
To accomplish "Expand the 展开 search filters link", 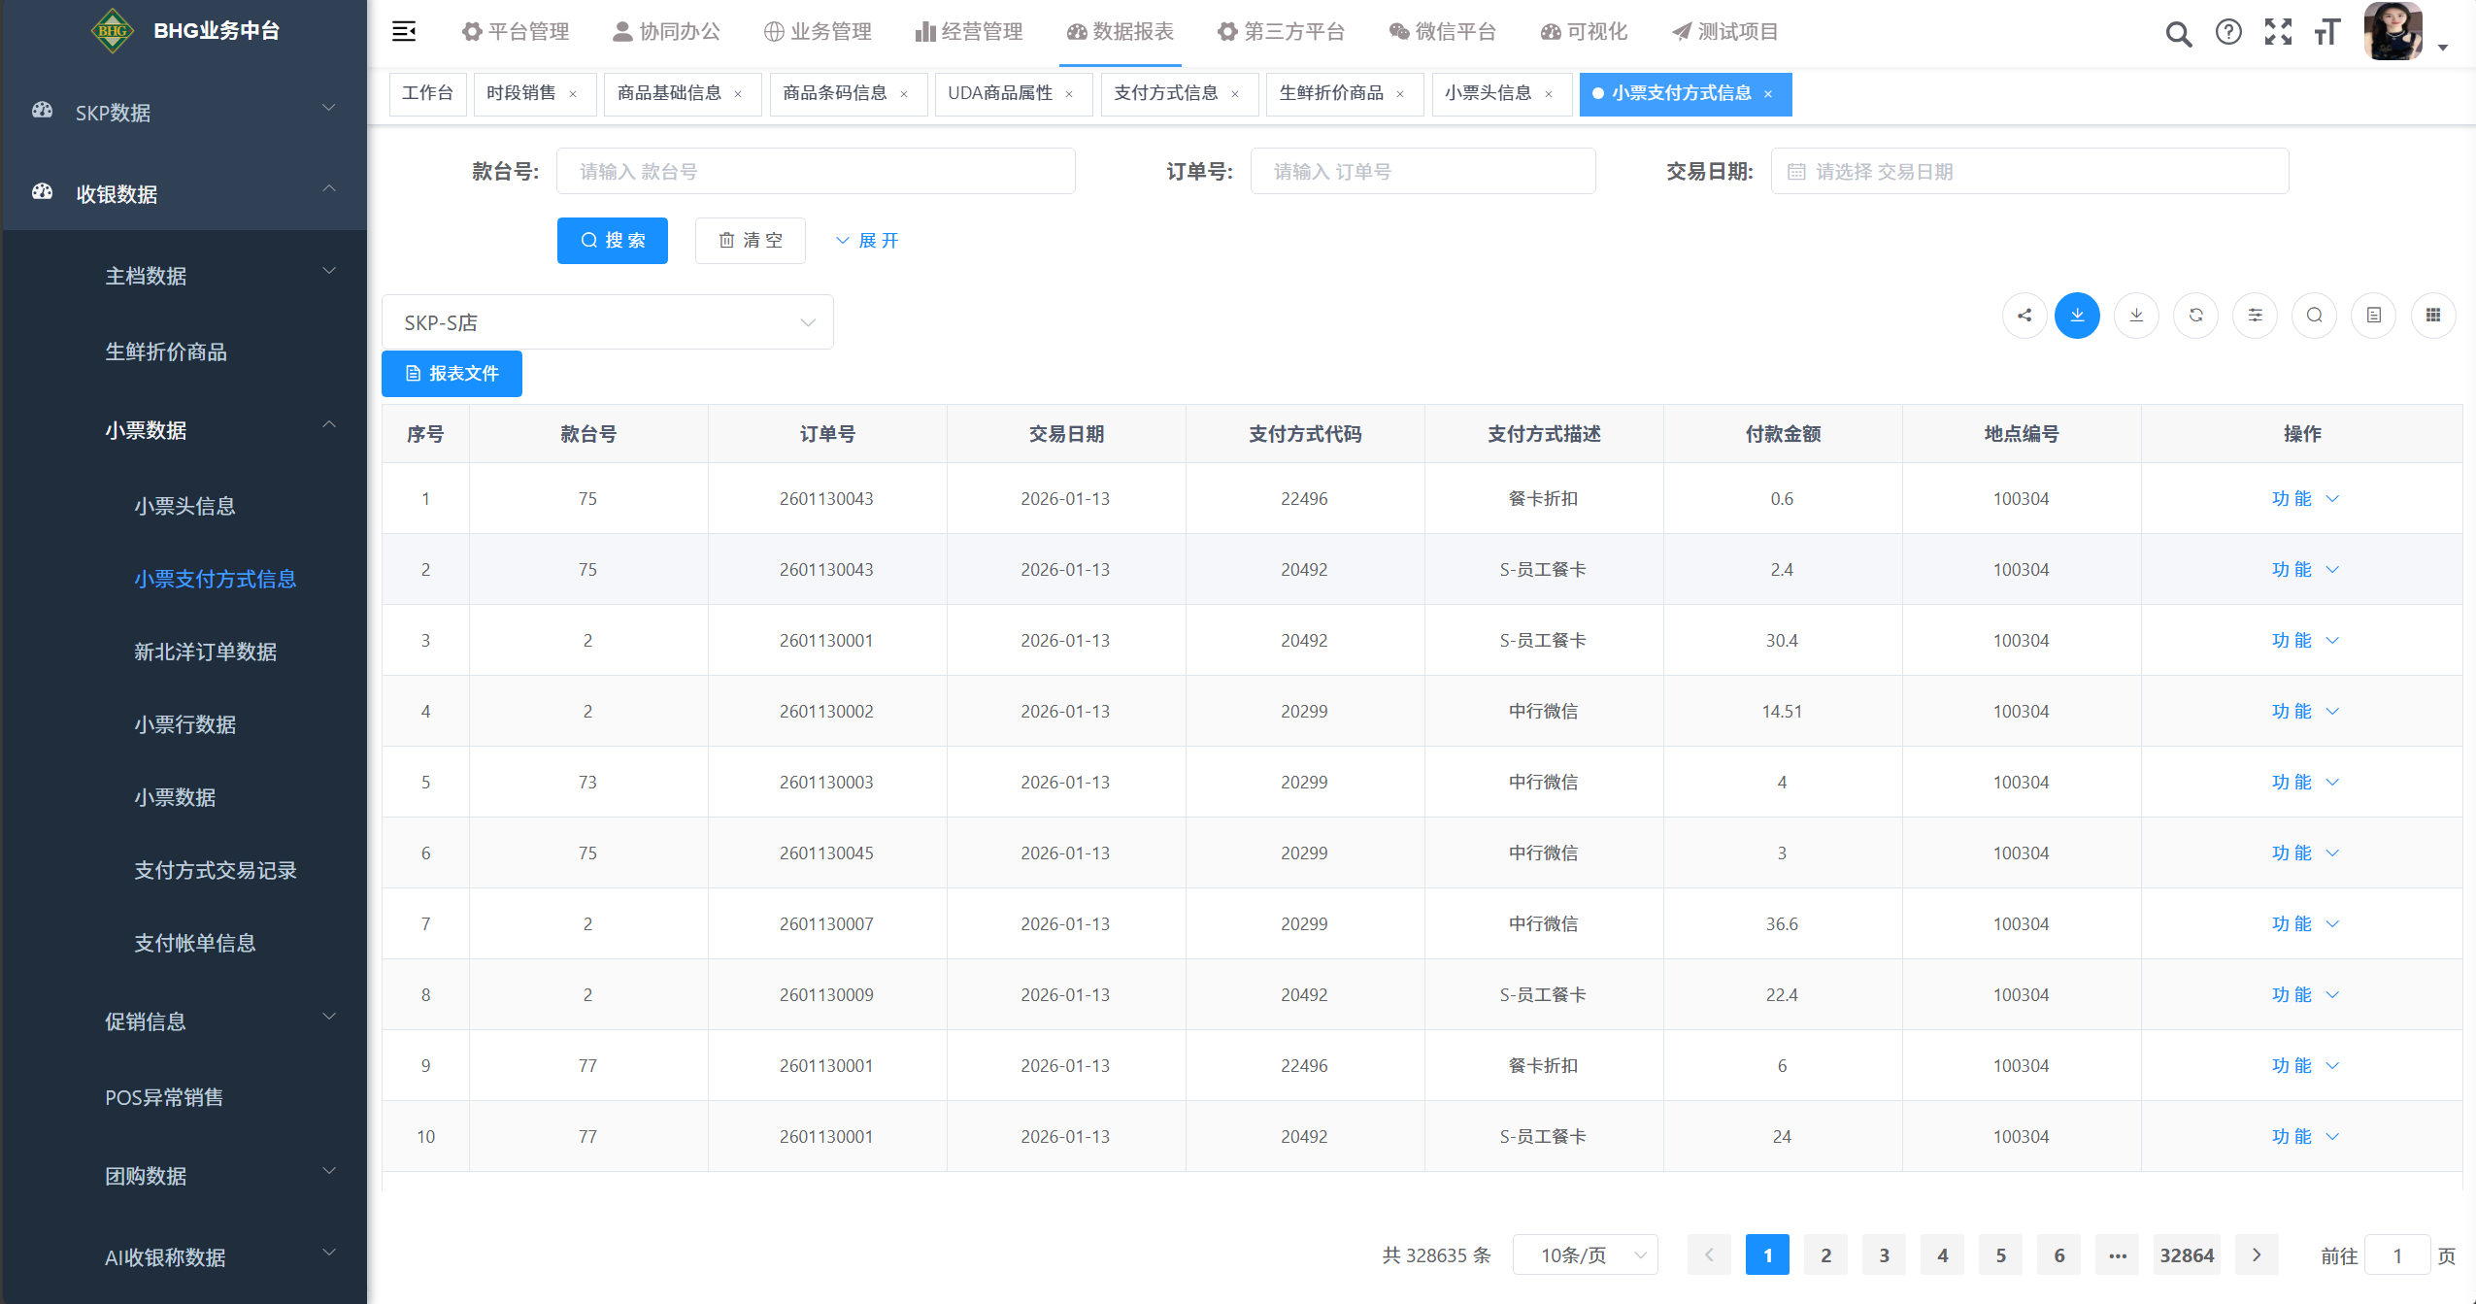I will pos(867,241).
